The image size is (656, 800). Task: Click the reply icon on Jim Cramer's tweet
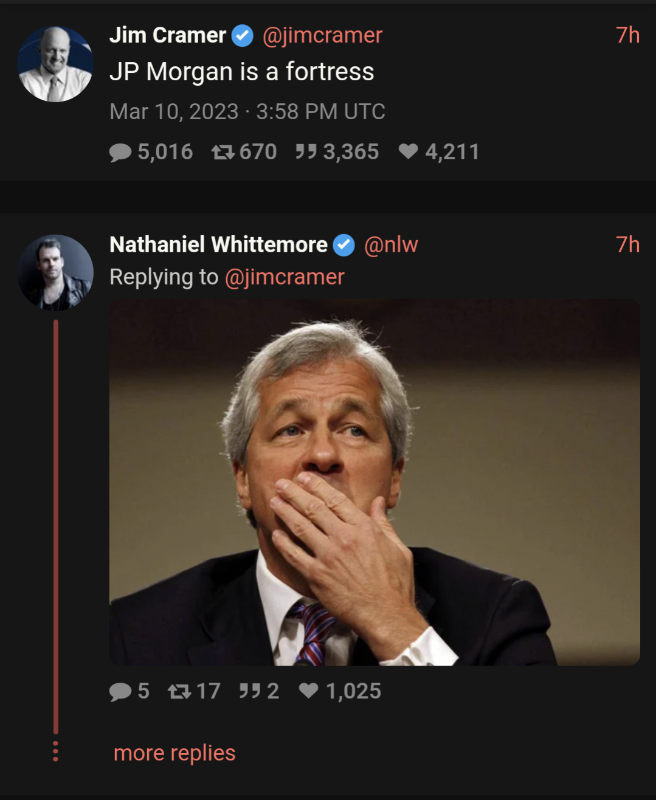coord(120,152)
